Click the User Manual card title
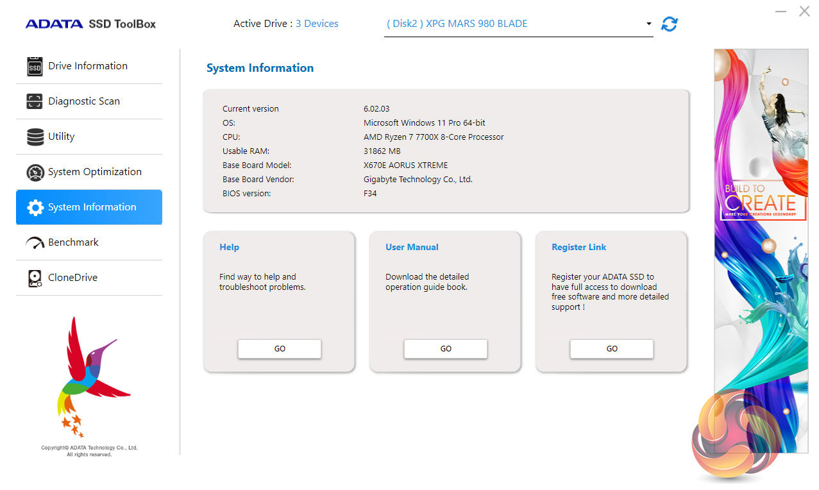819x490 pixels. point(412,247)
